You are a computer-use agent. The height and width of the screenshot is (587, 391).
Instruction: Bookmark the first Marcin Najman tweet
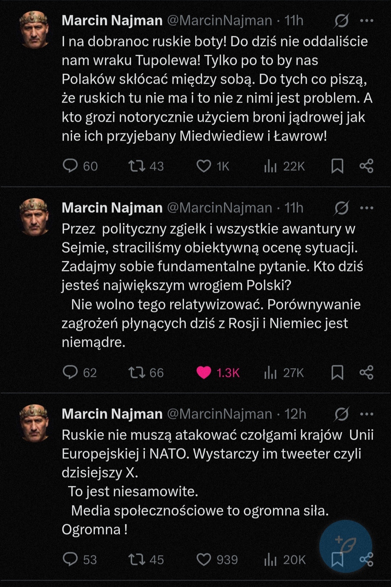point(337,166)
